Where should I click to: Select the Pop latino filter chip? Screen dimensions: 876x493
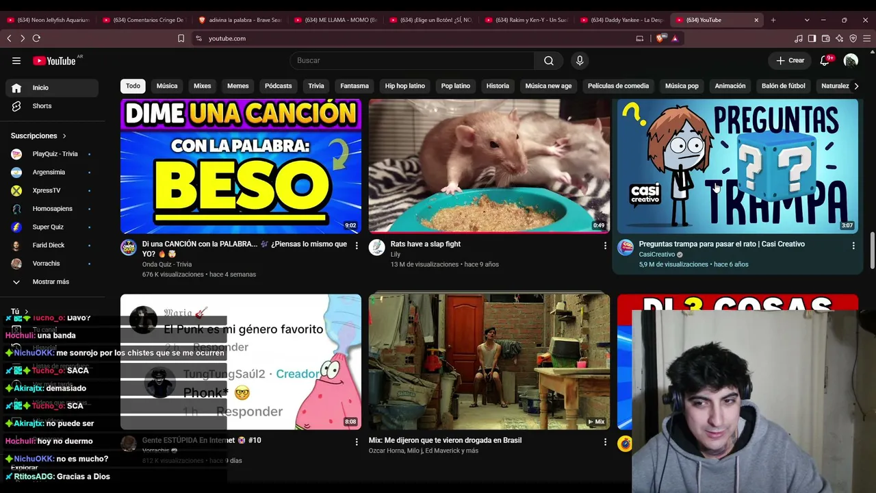(456, 86)
